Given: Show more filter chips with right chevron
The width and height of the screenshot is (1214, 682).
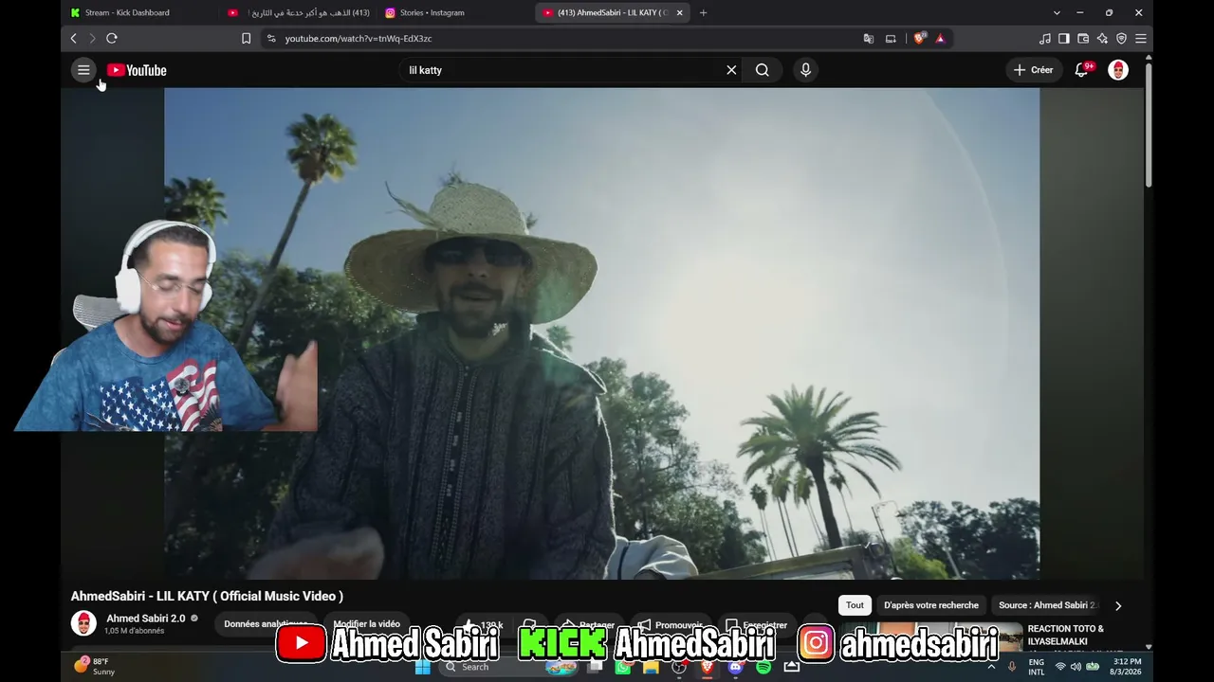Looking at the screenshot, I should tap(1118, 605).
